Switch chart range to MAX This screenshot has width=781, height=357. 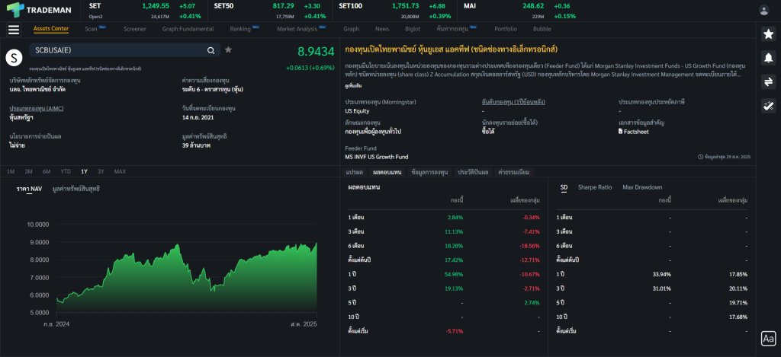[120, 171]
